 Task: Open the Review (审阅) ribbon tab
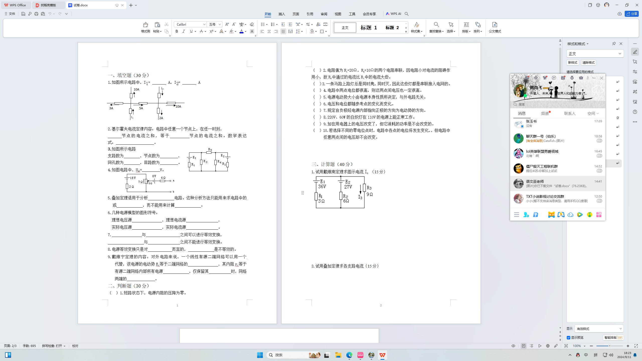click(x=324, y=14)
